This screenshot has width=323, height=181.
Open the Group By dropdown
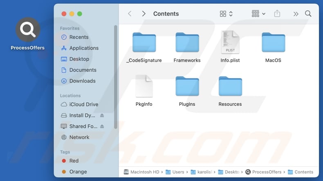(258, 14)
